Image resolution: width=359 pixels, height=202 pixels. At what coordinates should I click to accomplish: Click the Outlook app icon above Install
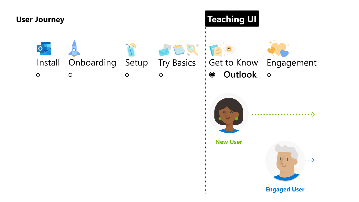coord(44,48)
